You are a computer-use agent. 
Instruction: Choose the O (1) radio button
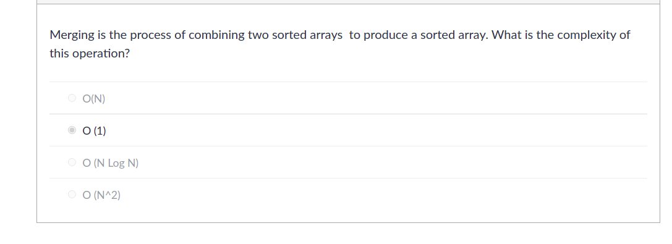[x=72, y=130]
